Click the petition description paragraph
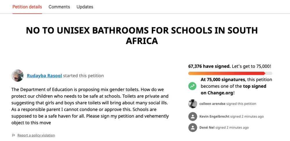Image resolution: width=290 pixels, height=141 pixels. coord(90,106)
